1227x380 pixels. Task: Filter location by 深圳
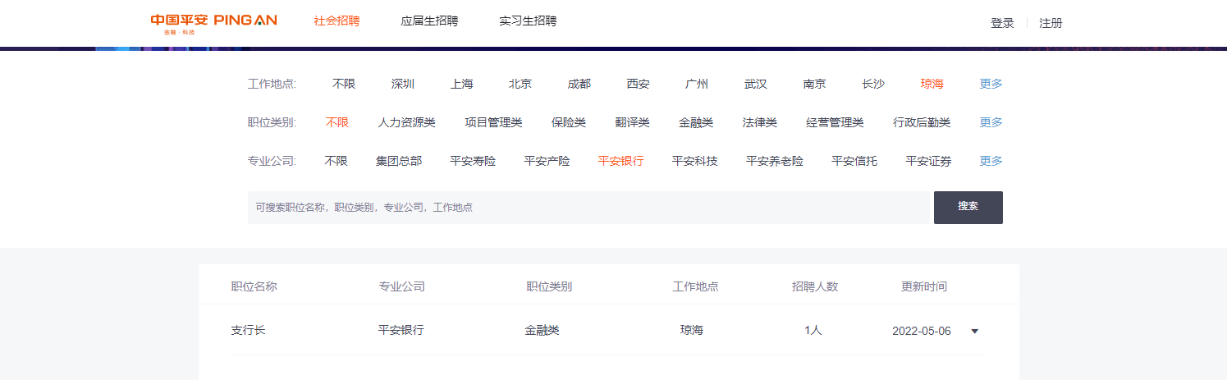click(x=403, y=84)
